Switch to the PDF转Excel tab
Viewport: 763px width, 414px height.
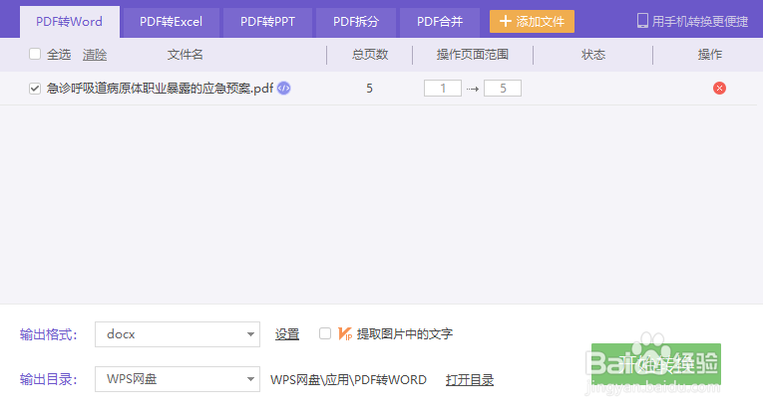pyautogui.click(x=171, y=22)
